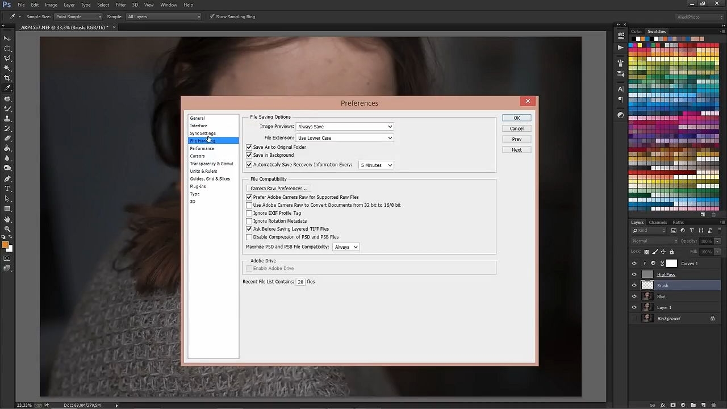Switch to the Paths tab

coord(678,222)
